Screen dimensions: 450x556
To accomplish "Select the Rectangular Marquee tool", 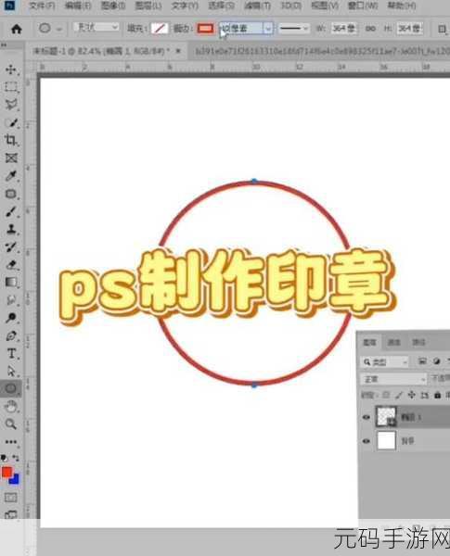I will pos(10,87).
